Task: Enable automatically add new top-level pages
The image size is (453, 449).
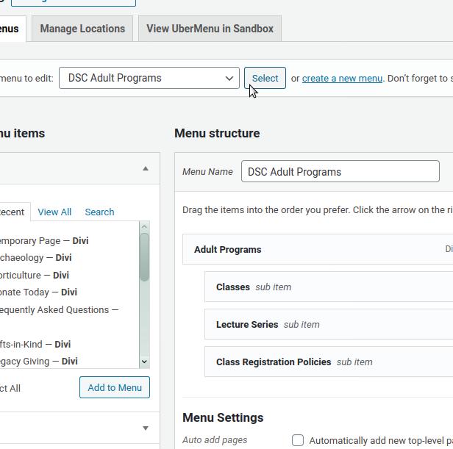Action: coord(298,440)
